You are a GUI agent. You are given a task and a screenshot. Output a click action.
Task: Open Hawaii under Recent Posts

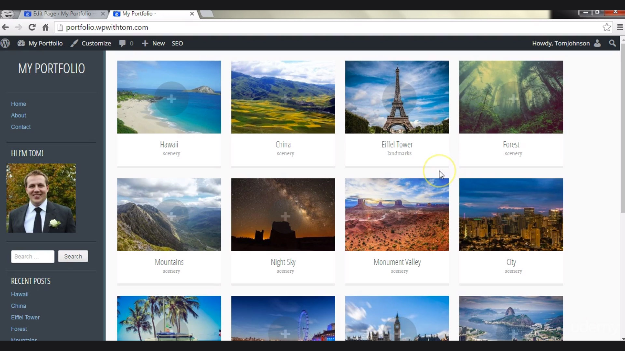[x=20, y=294]
